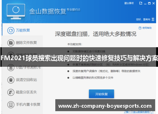Click the 删除文件恢复 document icon
This screenshot has height=114, width=158.
click(11, 43)
